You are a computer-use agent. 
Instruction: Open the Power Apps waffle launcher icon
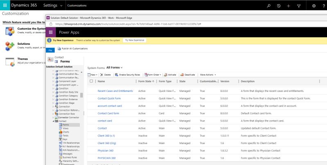(x=51, y=32)
